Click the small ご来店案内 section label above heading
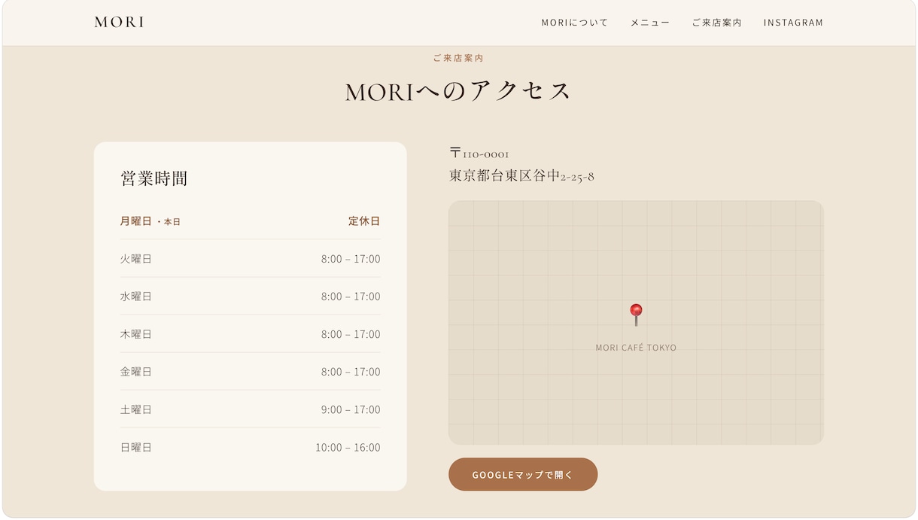This screenshot has height=520, width=918. 458,58
